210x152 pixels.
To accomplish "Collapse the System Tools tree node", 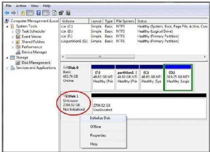I will 7,26.
